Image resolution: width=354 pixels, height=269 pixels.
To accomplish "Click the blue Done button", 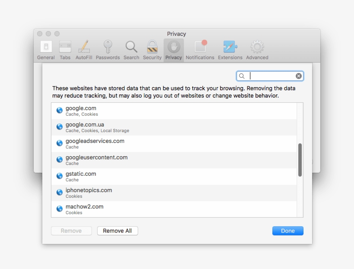I will [x=288, y=231].
